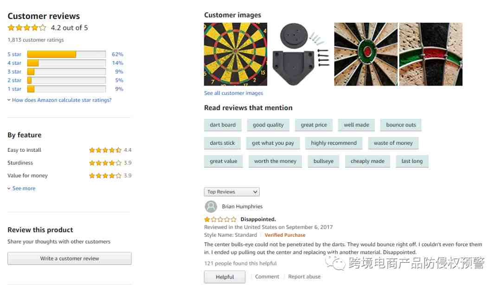
Task: Open the green bullseye close-up image
Action: tap(366, 54)
